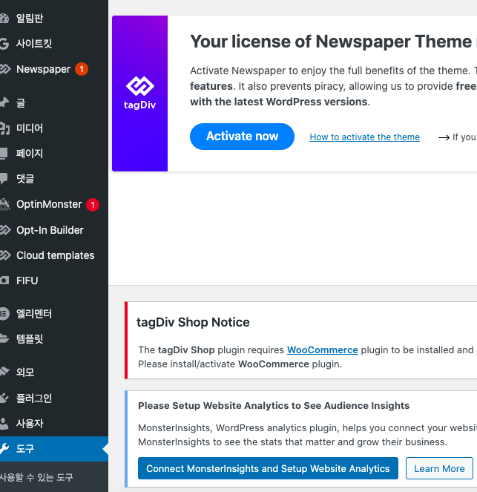Click the Learn More button
The width and height of the screenshot is (477, 492).
point(439,468)
